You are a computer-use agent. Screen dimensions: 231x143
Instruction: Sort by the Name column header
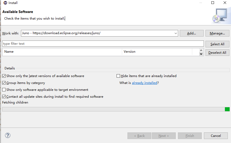[62, 52]
